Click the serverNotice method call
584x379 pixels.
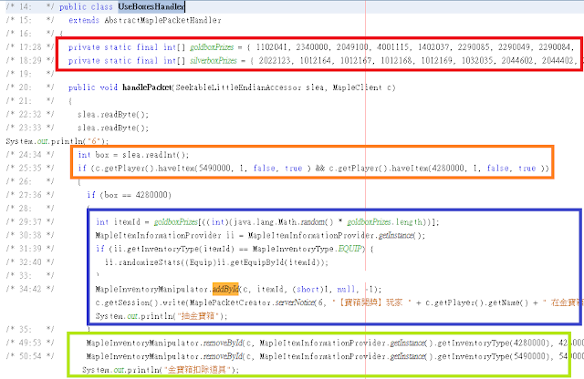[296, 302]
